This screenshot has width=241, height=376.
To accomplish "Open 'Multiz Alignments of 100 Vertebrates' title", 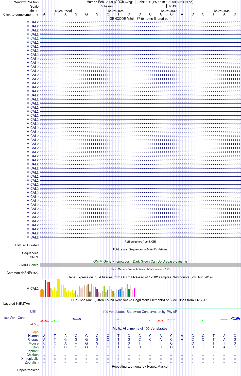I will click(x=140, y=328).
